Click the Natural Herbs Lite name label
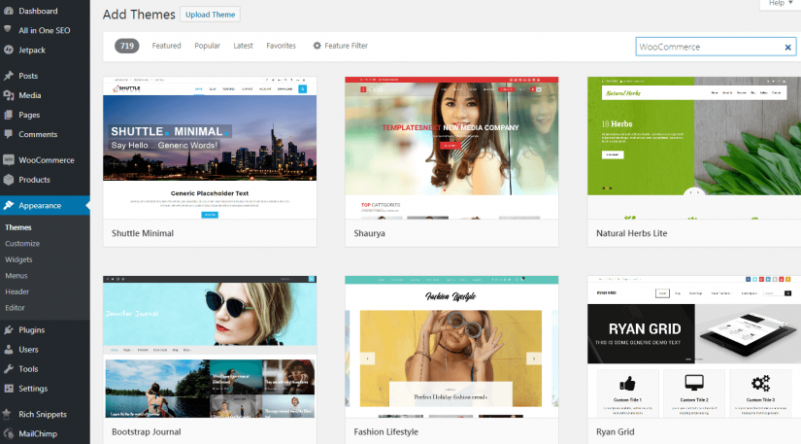The width and height of the screenshot is (801, 444). click(x=631, y=233)
